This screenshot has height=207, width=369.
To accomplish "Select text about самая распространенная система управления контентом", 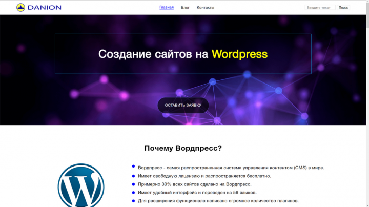I will coord(231,168).
